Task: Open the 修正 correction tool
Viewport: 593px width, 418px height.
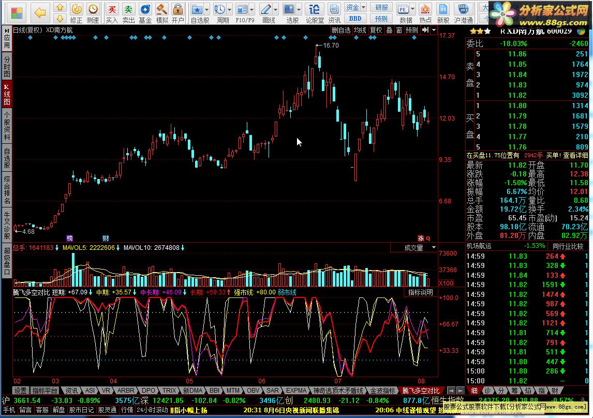Action: pyautogui.click(x=76, y=12)
